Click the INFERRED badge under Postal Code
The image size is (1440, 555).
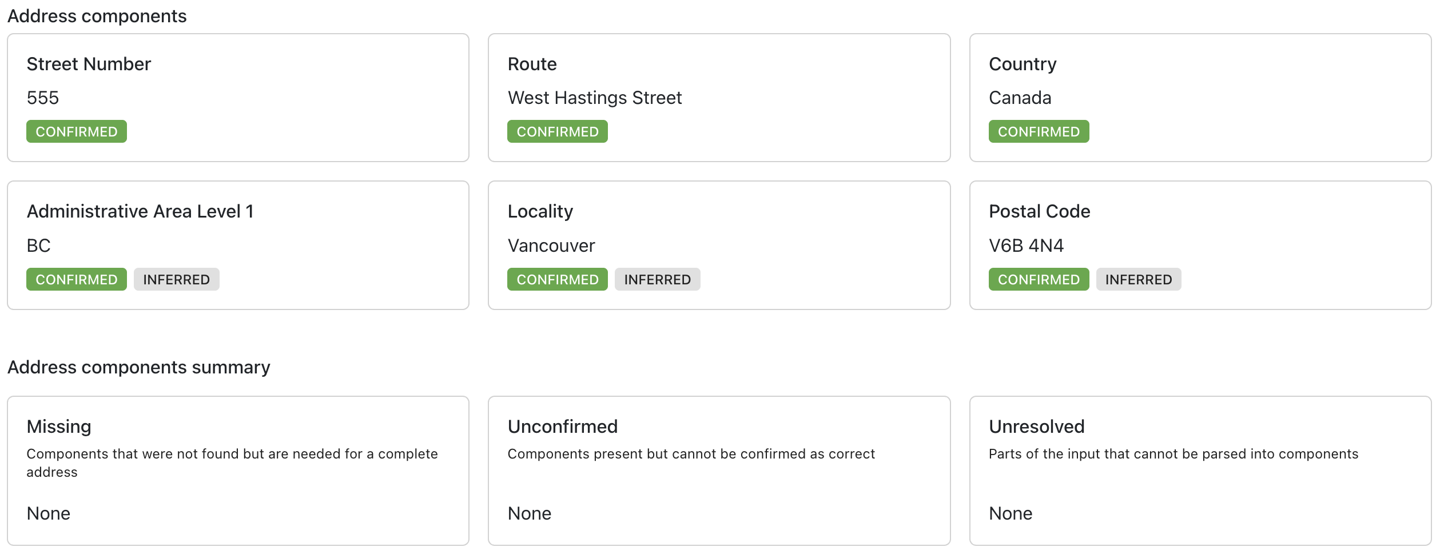coord(1137,279)
